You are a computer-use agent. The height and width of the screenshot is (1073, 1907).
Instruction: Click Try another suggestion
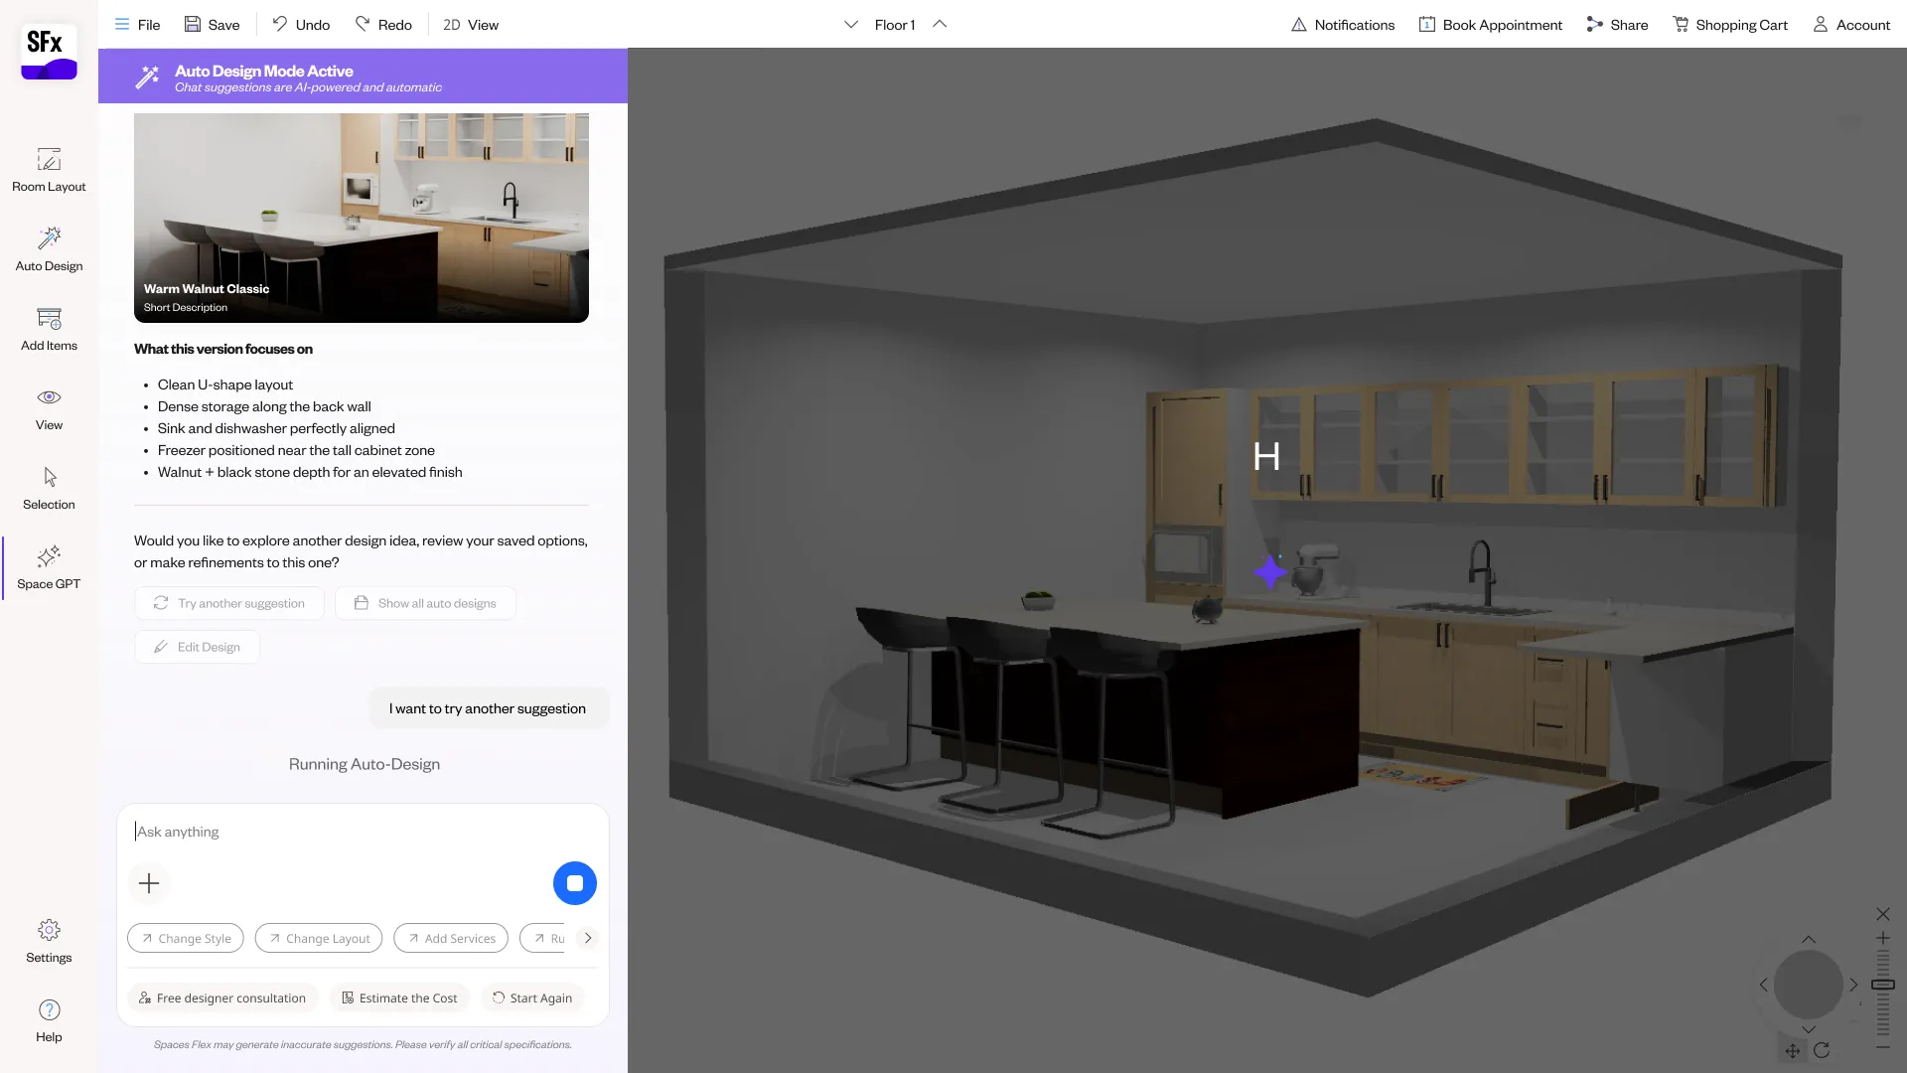tap(229, 603)
